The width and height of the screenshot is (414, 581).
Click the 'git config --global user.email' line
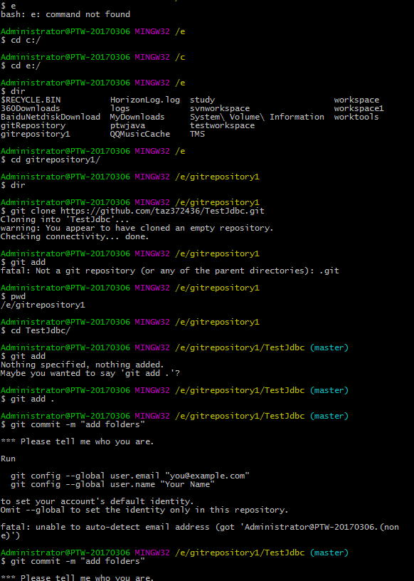130,476
